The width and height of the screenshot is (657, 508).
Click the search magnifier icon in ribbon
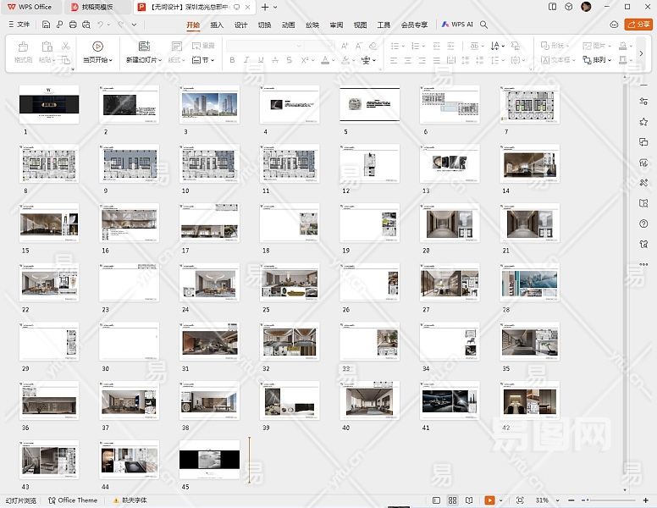pyautogui.click(x=484, y=25)
